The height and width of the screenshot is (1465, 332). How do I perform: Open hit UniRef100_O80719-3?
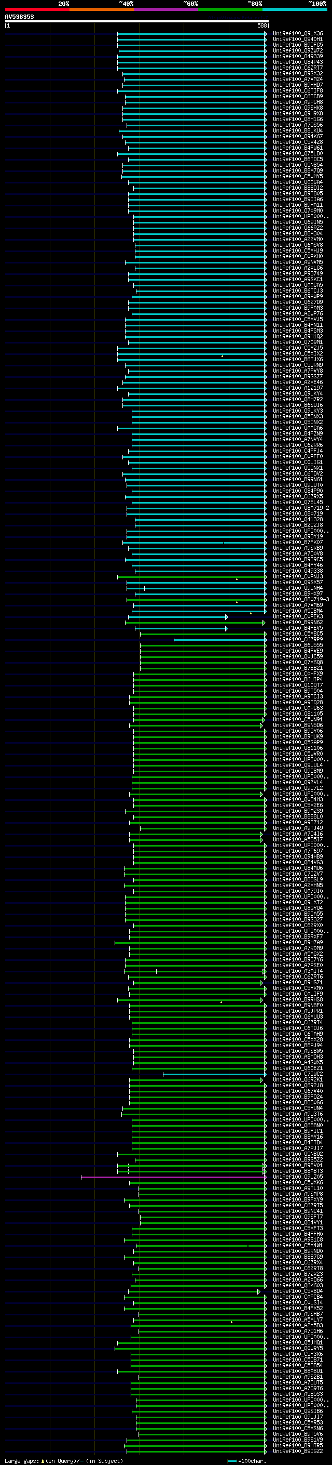[x=301, y=599]
